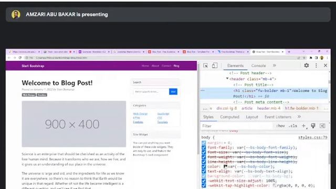Image resolution: width=336 pixels, height=189 pixels.
Task: Toggle the font-size property checkbox
Action: (204, 152)
